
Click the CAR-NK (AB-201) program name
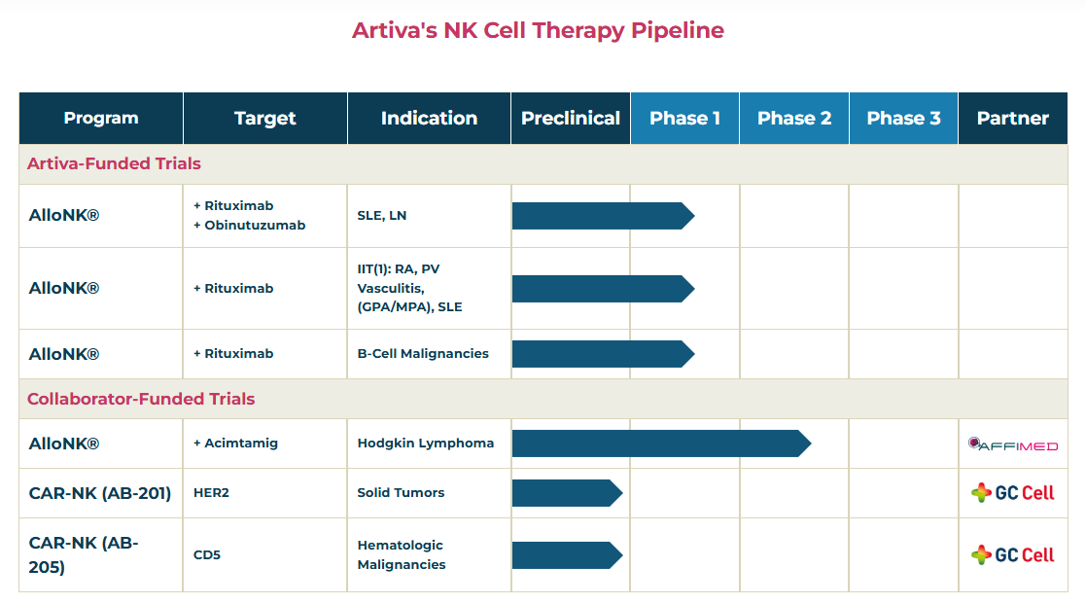tap(100, 493)
